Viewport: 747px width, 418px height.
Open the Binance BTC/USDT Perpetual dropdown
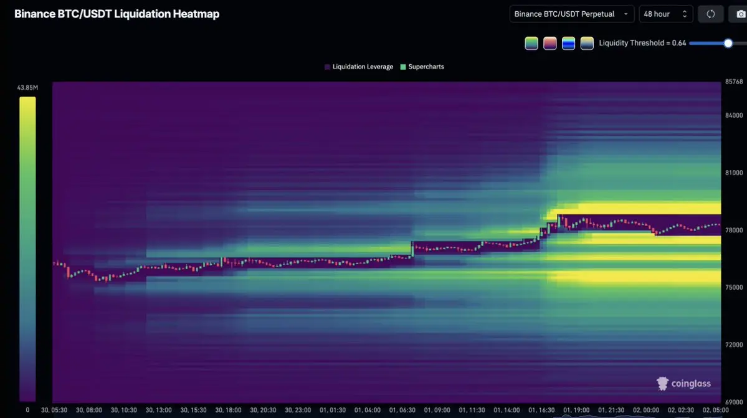(x=571, y=14)
